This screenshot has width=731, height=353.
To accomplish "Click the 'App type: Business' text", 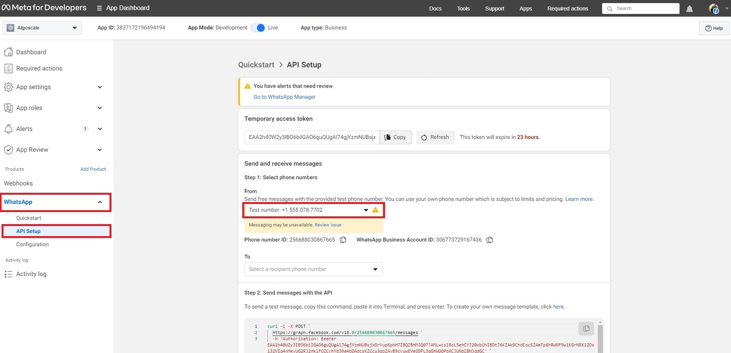I will [x=324, y=27].
